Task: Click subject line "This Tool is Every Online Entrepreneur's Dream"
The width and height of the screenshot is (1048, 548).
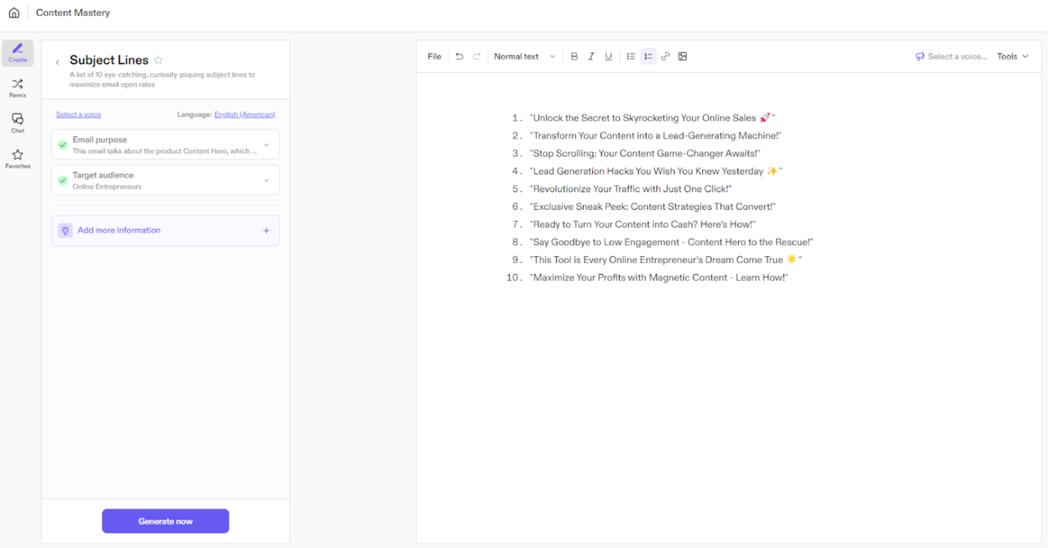Action: coord(665,260)
